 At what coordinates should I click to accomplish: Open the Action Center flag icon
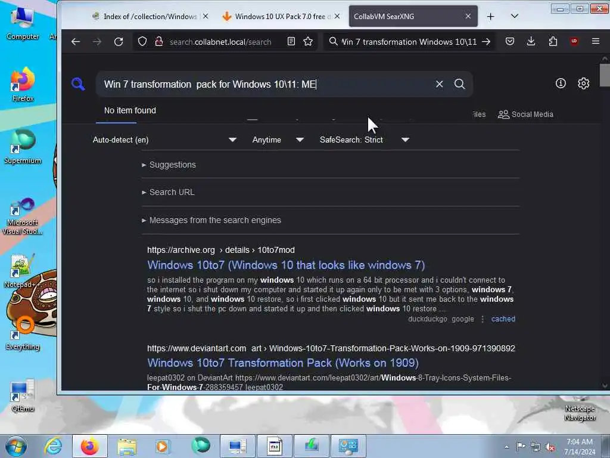coord(521,446)
